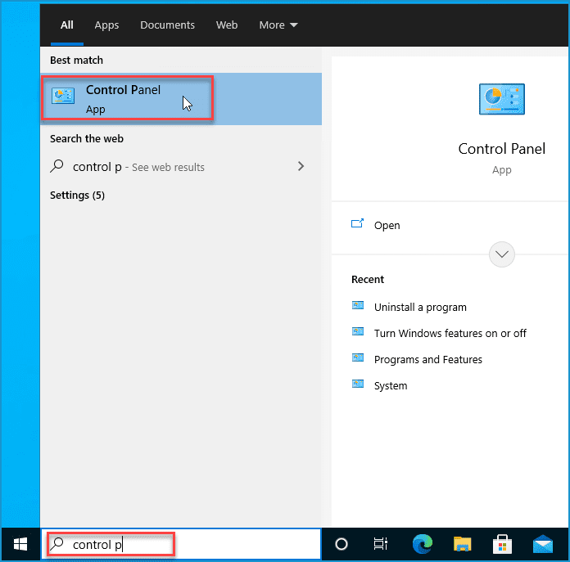Open recent item System
The image size is (570, 562).
pos(391,385)
